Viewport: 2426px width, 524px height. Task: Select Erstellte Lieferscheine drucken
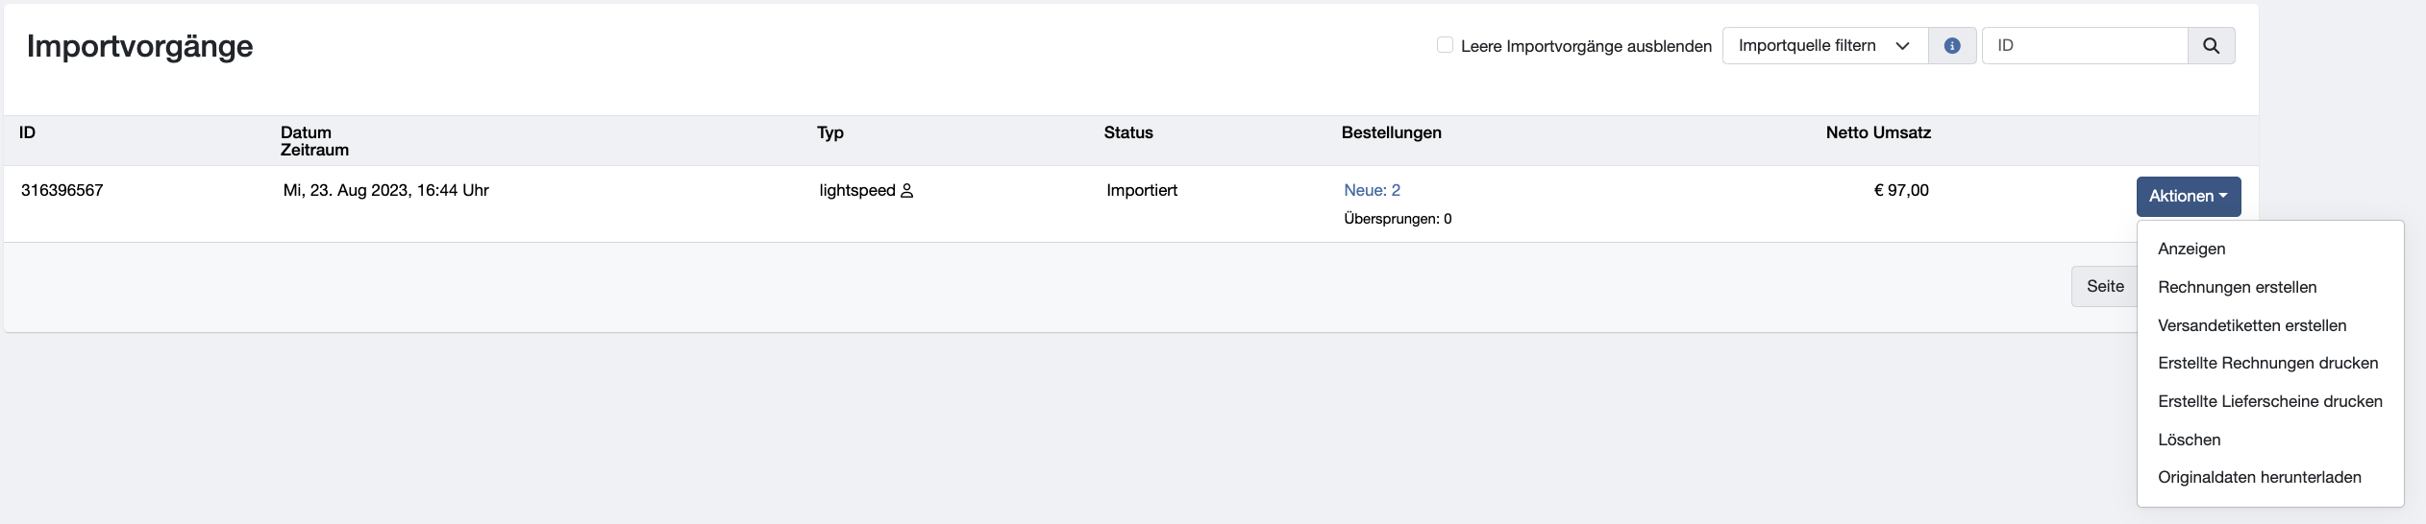(2269, 401)
